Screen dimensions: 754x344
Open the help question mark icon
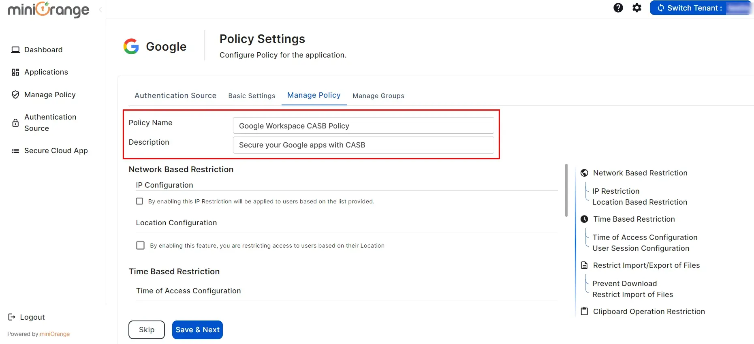click(x=618, y=8)
